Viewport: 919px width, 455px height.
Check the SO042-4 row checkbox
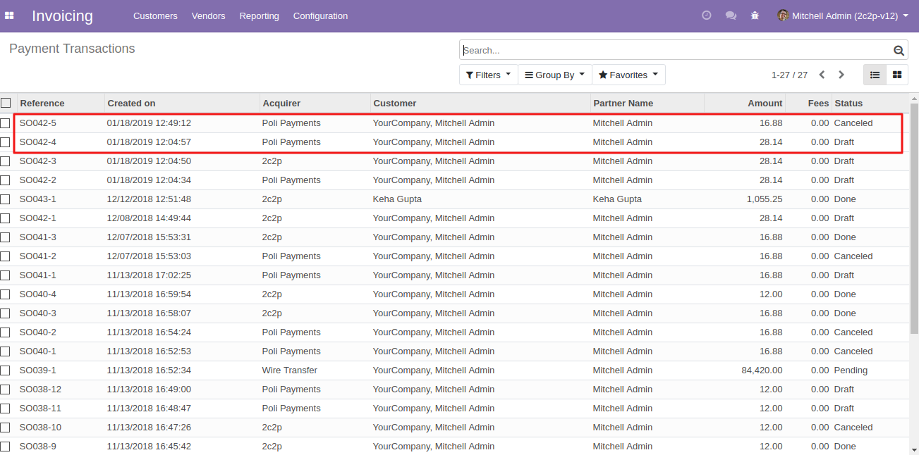pos(6,142)
